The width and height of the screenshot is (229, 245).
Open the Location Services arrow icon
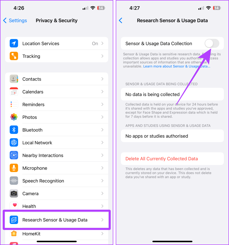coord(14,43)
